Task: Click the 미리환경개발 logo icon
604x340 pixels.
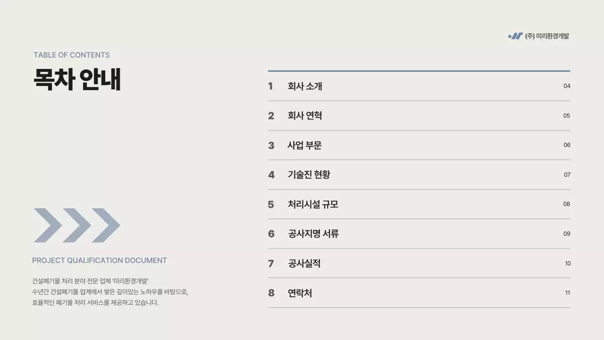Action: [515, 36]
